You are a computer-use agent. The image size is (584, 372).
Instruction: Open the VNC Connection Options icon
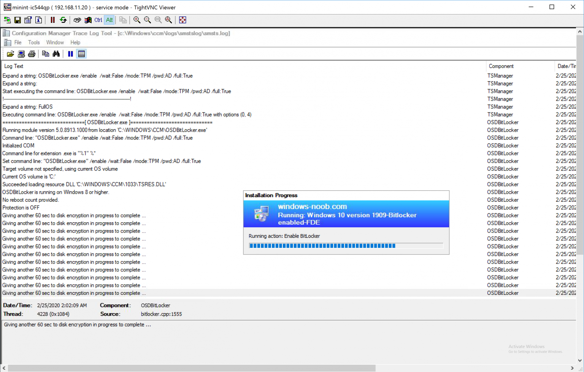pos(28,20)
